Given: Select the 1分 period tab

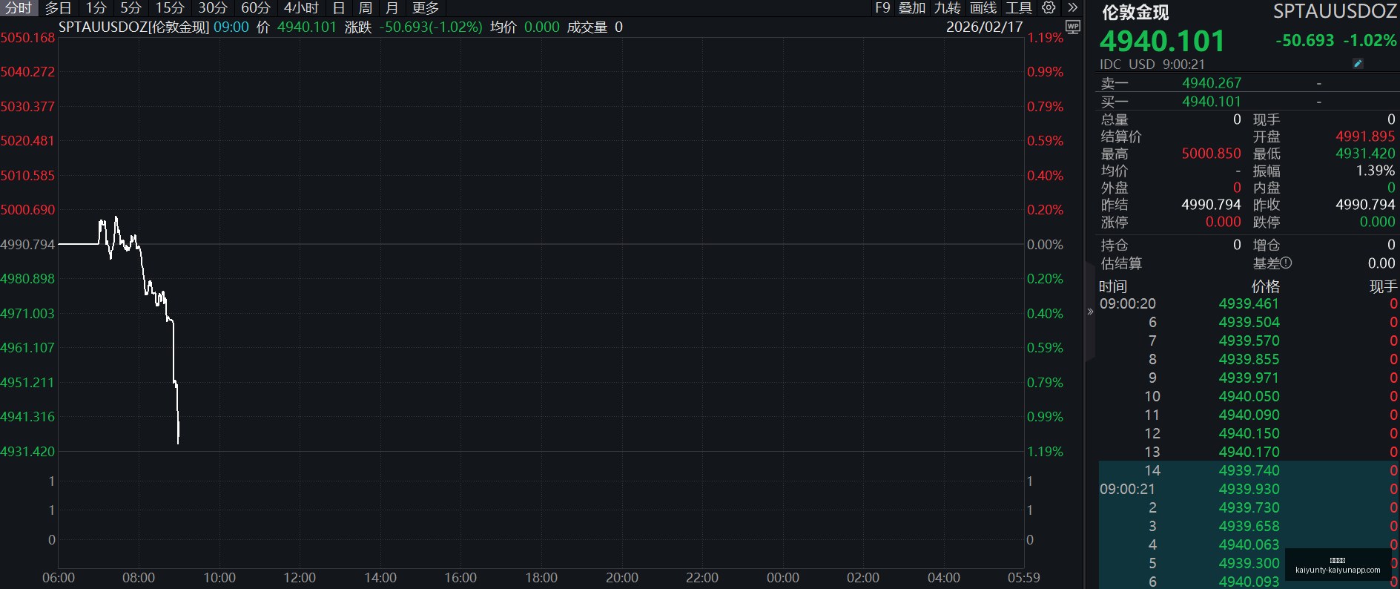Looking at the screenshot, I should pyautogui.click(x=96, y=8).
